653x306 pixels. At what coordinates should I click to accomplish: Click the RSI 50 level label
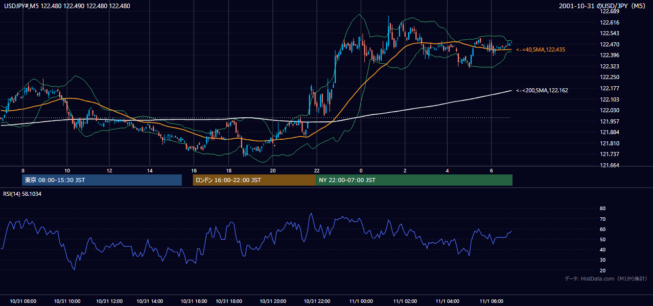(x=602, y=239)
